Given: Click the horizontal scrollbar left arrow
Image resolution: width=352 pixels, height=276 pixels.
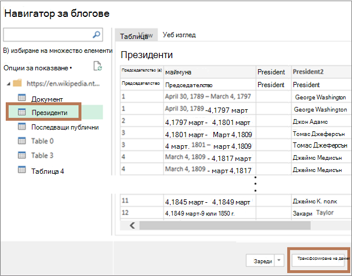Looking at the screenshot, I should 132,225.
